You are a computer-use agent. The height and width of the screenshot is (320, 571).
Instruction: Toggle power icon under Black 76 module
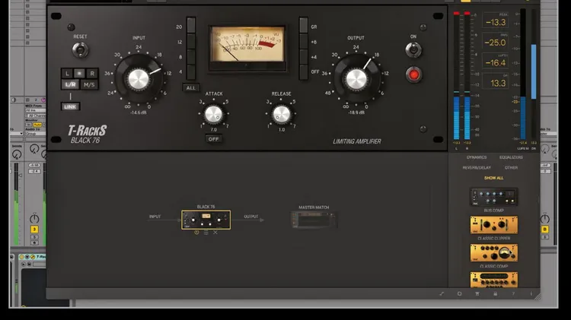tap(196, 233)
